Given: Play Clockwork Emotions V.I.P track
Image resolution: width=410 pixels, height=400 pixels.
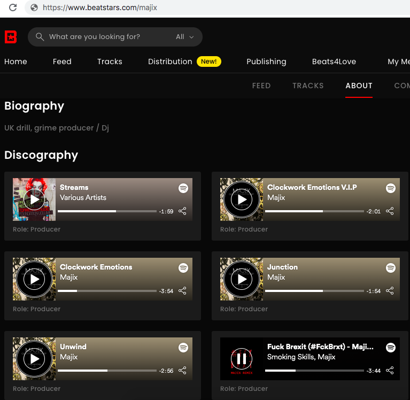Looking at the screenshot, I should click(x=242, y=199).
